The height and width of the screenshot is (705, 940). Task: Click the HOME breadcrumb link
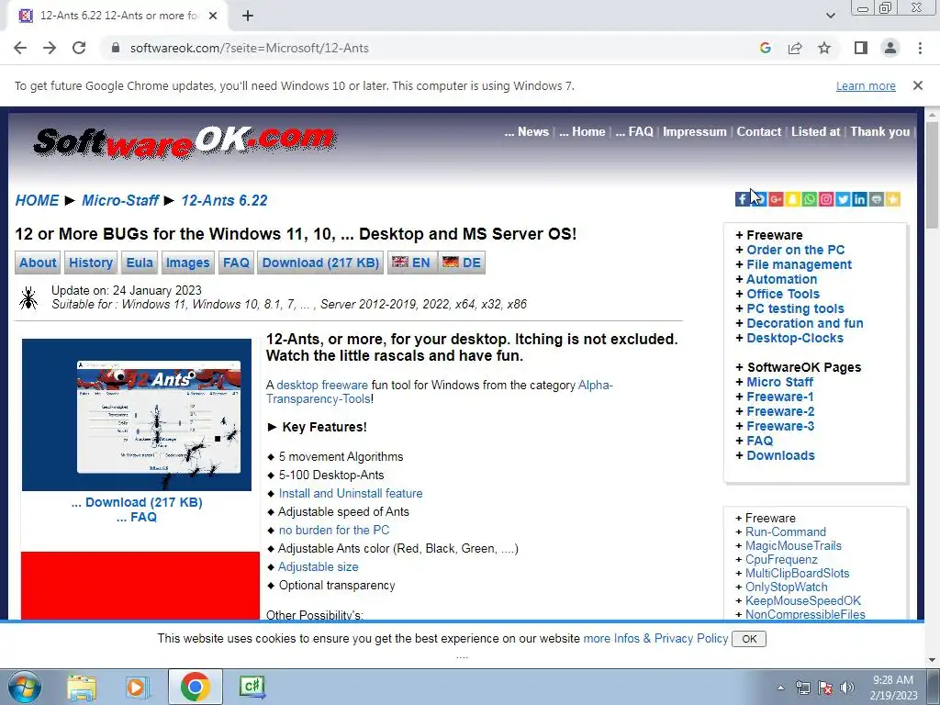click(x=37, y=200)
